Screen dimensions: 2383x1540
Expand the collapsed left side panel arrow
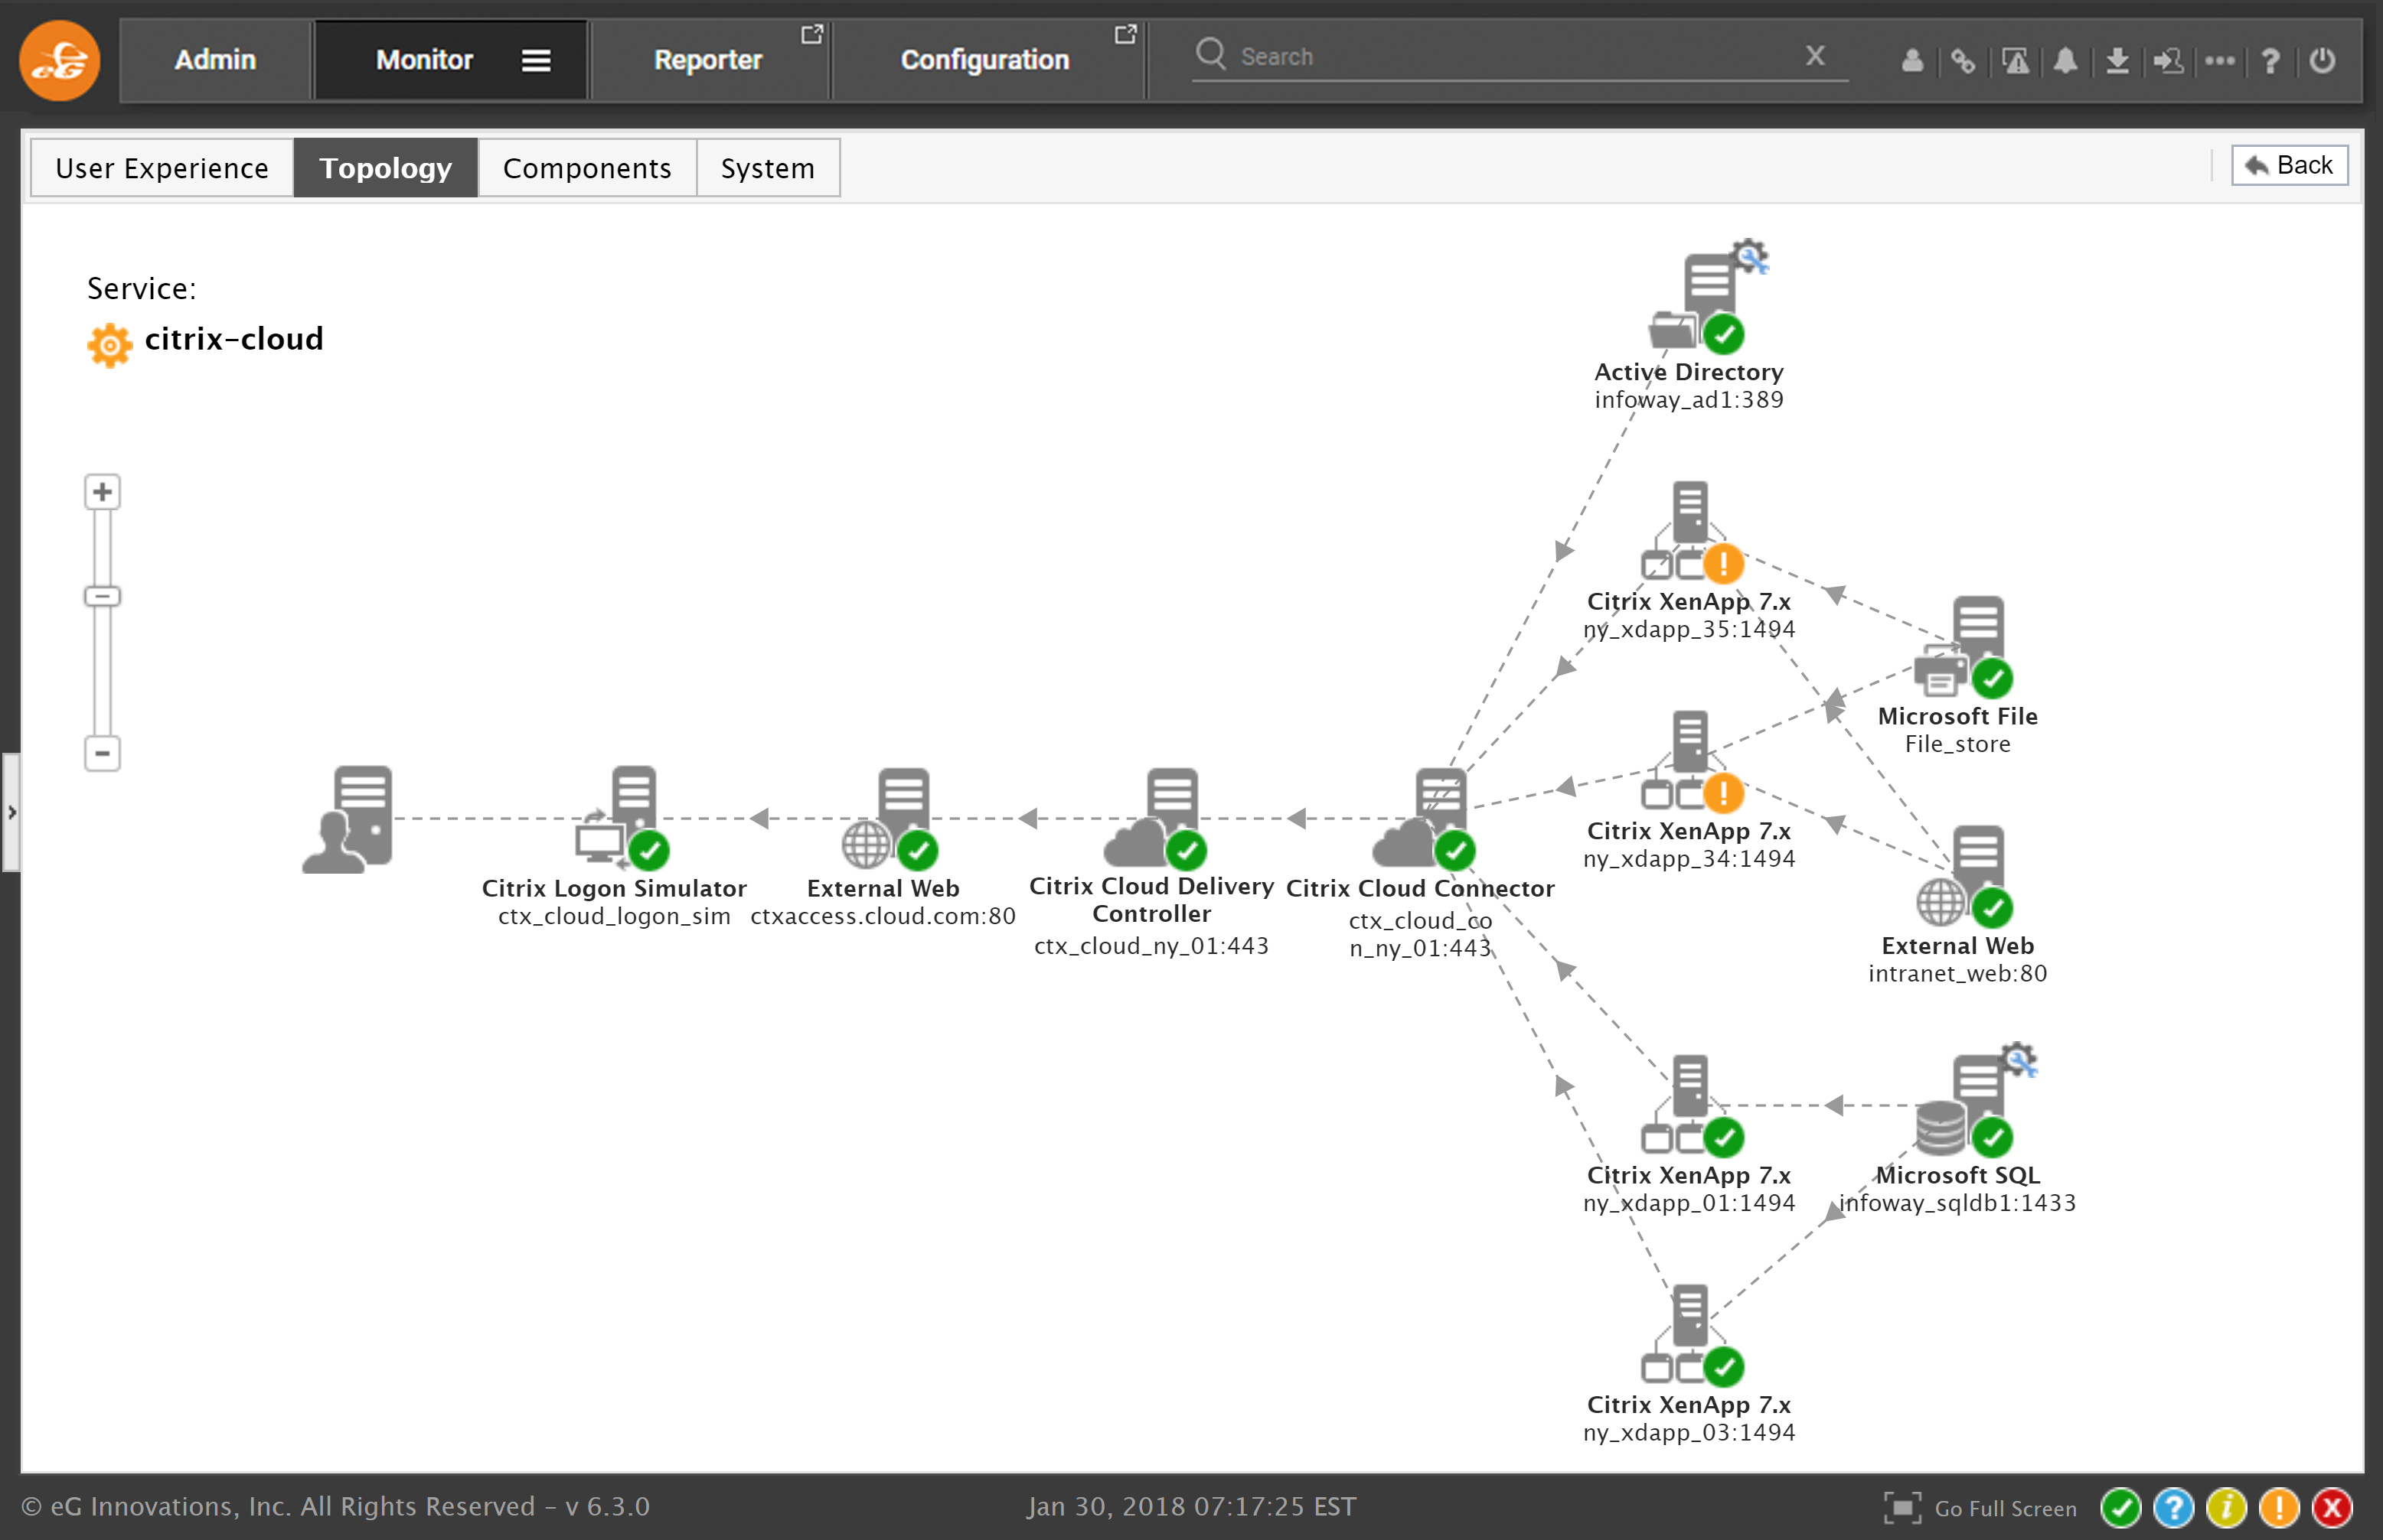tap(11, 812)
